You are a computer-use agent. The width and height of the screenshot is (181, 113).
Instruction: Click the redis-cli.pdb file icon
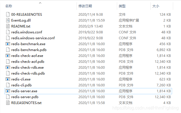click(x=8, y=85)
